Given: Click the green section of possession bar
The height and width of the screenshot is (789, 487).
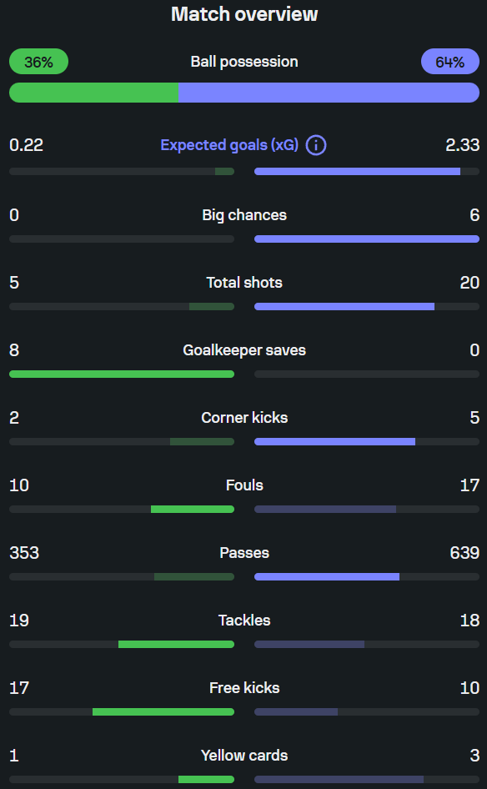Looking at the screenshot, I should [94, 93].
